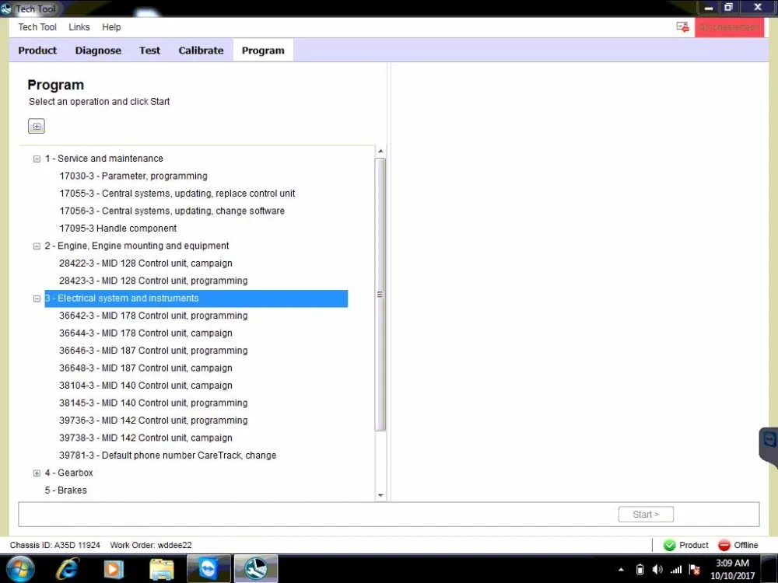Switch to the Test tab
Image resolution: width=778 pixels, height=583 pixels.
149,50
